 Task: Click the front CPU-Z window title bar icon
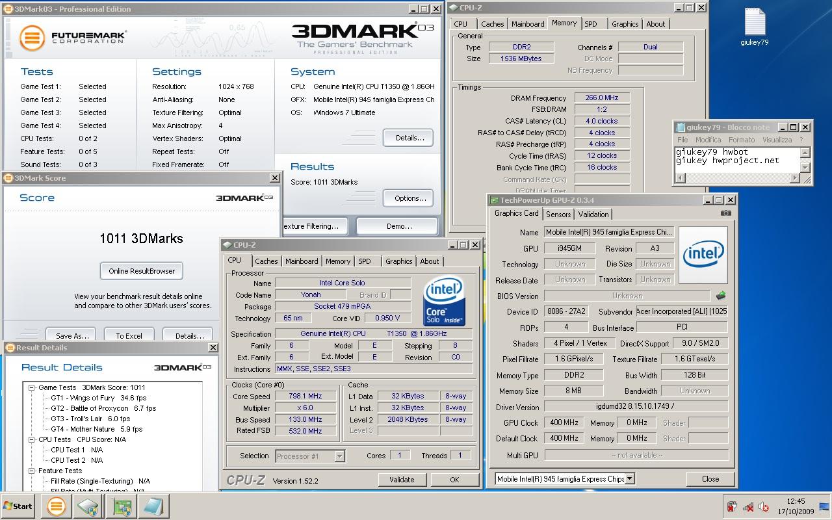227,245
